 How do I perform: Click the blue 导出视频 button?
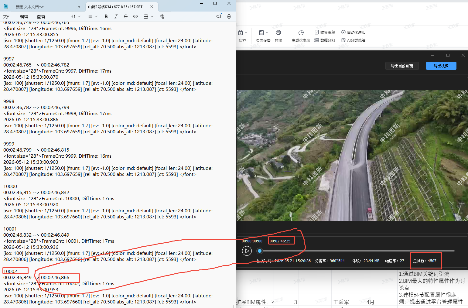tap(441, 66)
